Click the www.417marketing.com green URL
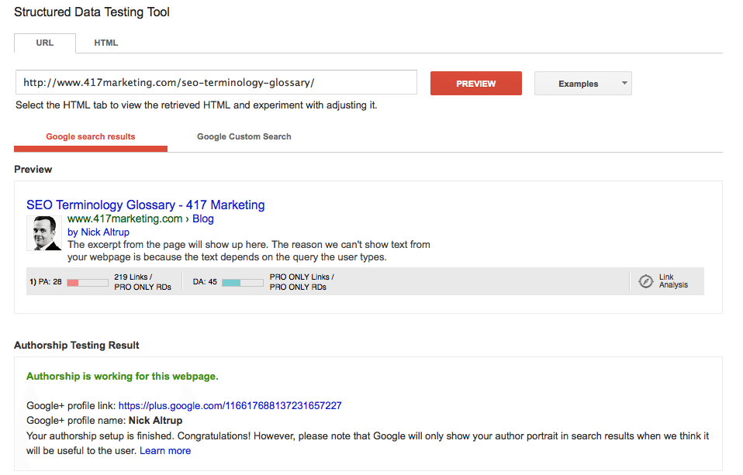This screenshot has width=743, height=475. [125, 219]
